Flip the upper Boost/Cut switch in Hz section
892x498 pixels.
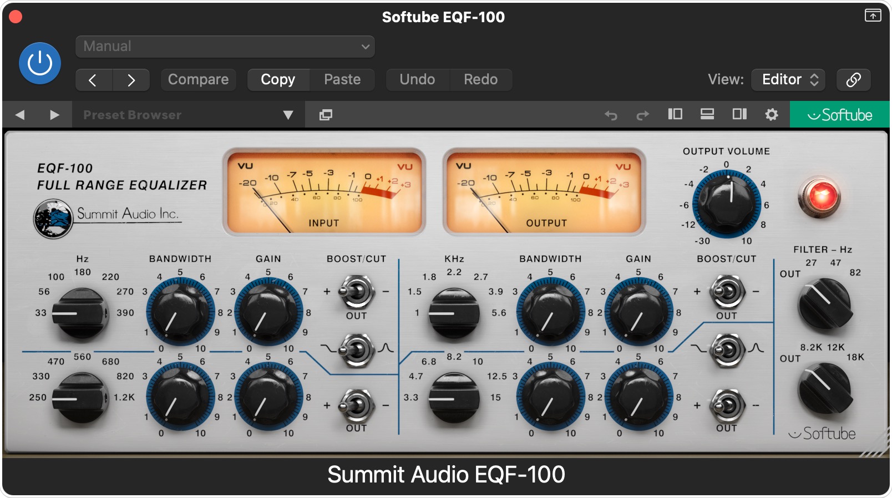point(356,292)
